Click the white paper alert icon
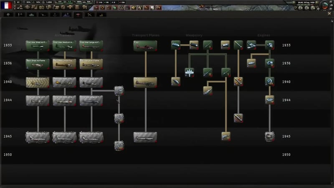Screen dimensions: 334x188 [152, 8]
